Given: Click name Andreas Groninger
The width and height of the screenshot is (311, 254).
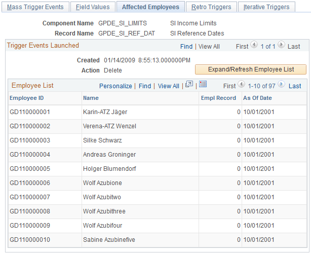Looking at the screenshot, I should tap(109, 155).
